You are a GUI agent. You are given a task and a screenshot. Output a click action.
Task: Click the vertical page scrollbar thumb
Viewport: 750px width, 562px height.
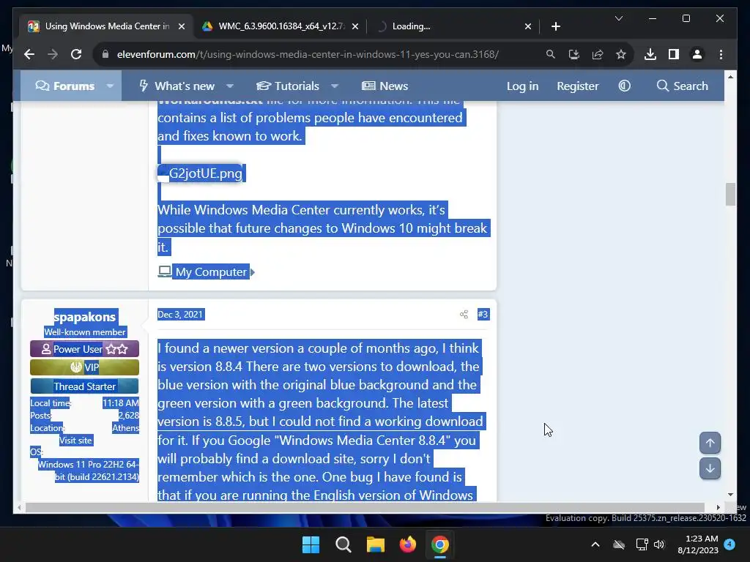click(x=730, y=194)
